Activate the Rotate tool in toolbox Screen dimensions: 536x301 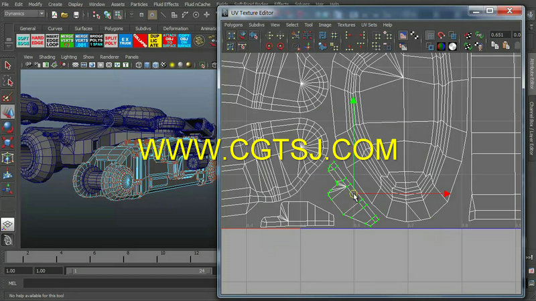(7, 127)
